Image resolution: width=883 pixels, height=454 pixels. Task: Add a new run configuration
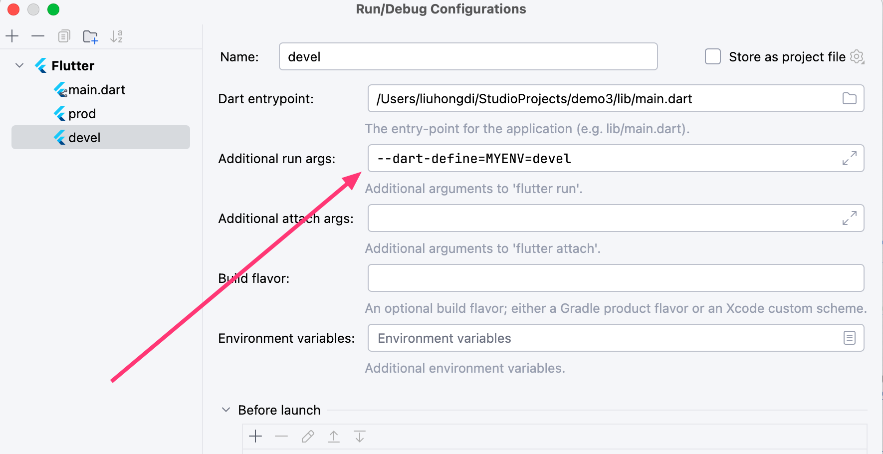pyautogui.click(x=12, y=36)
